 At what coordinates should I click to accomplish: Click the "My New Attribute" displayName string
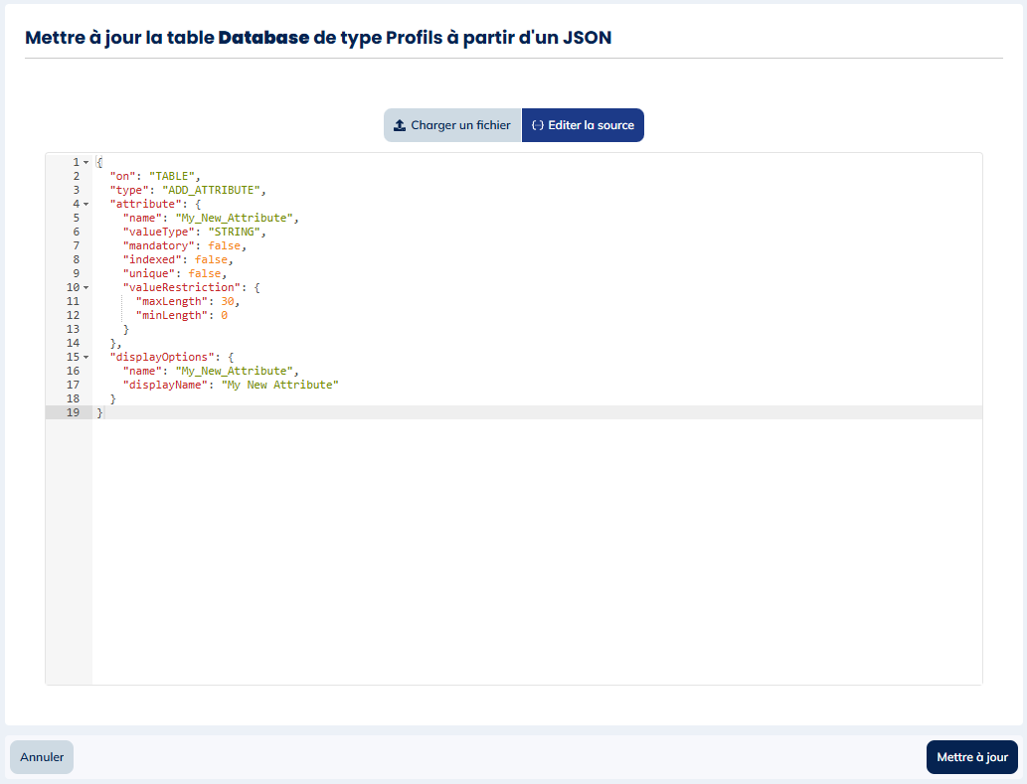tap(280, 385)
